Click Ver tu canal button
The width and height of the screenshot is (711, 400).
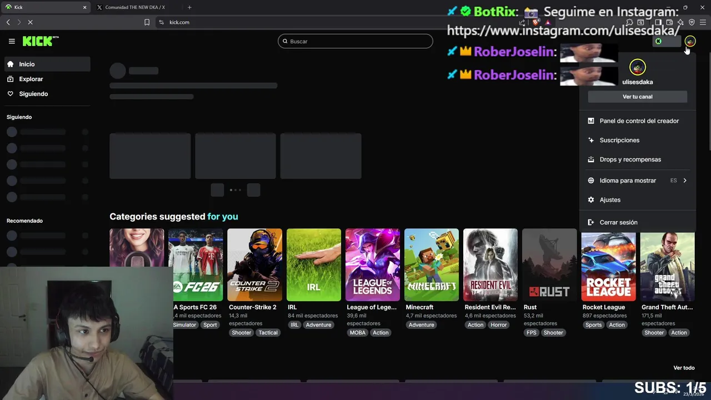pyautogui.click(x=637, y=97)
